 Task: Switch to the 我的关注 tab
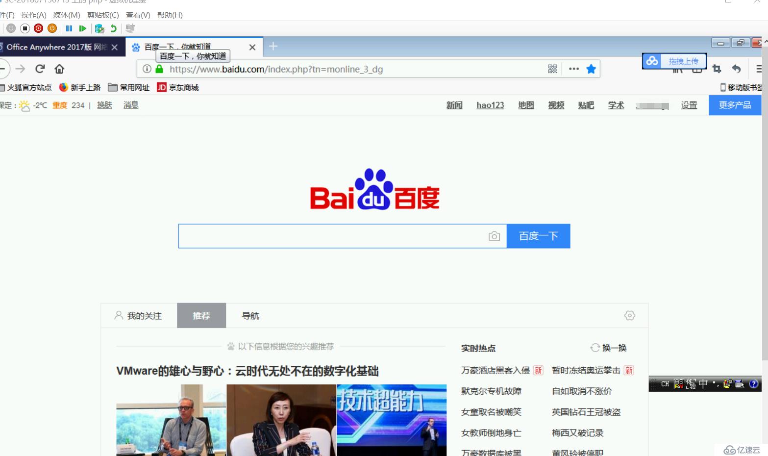tap(138, 316)
